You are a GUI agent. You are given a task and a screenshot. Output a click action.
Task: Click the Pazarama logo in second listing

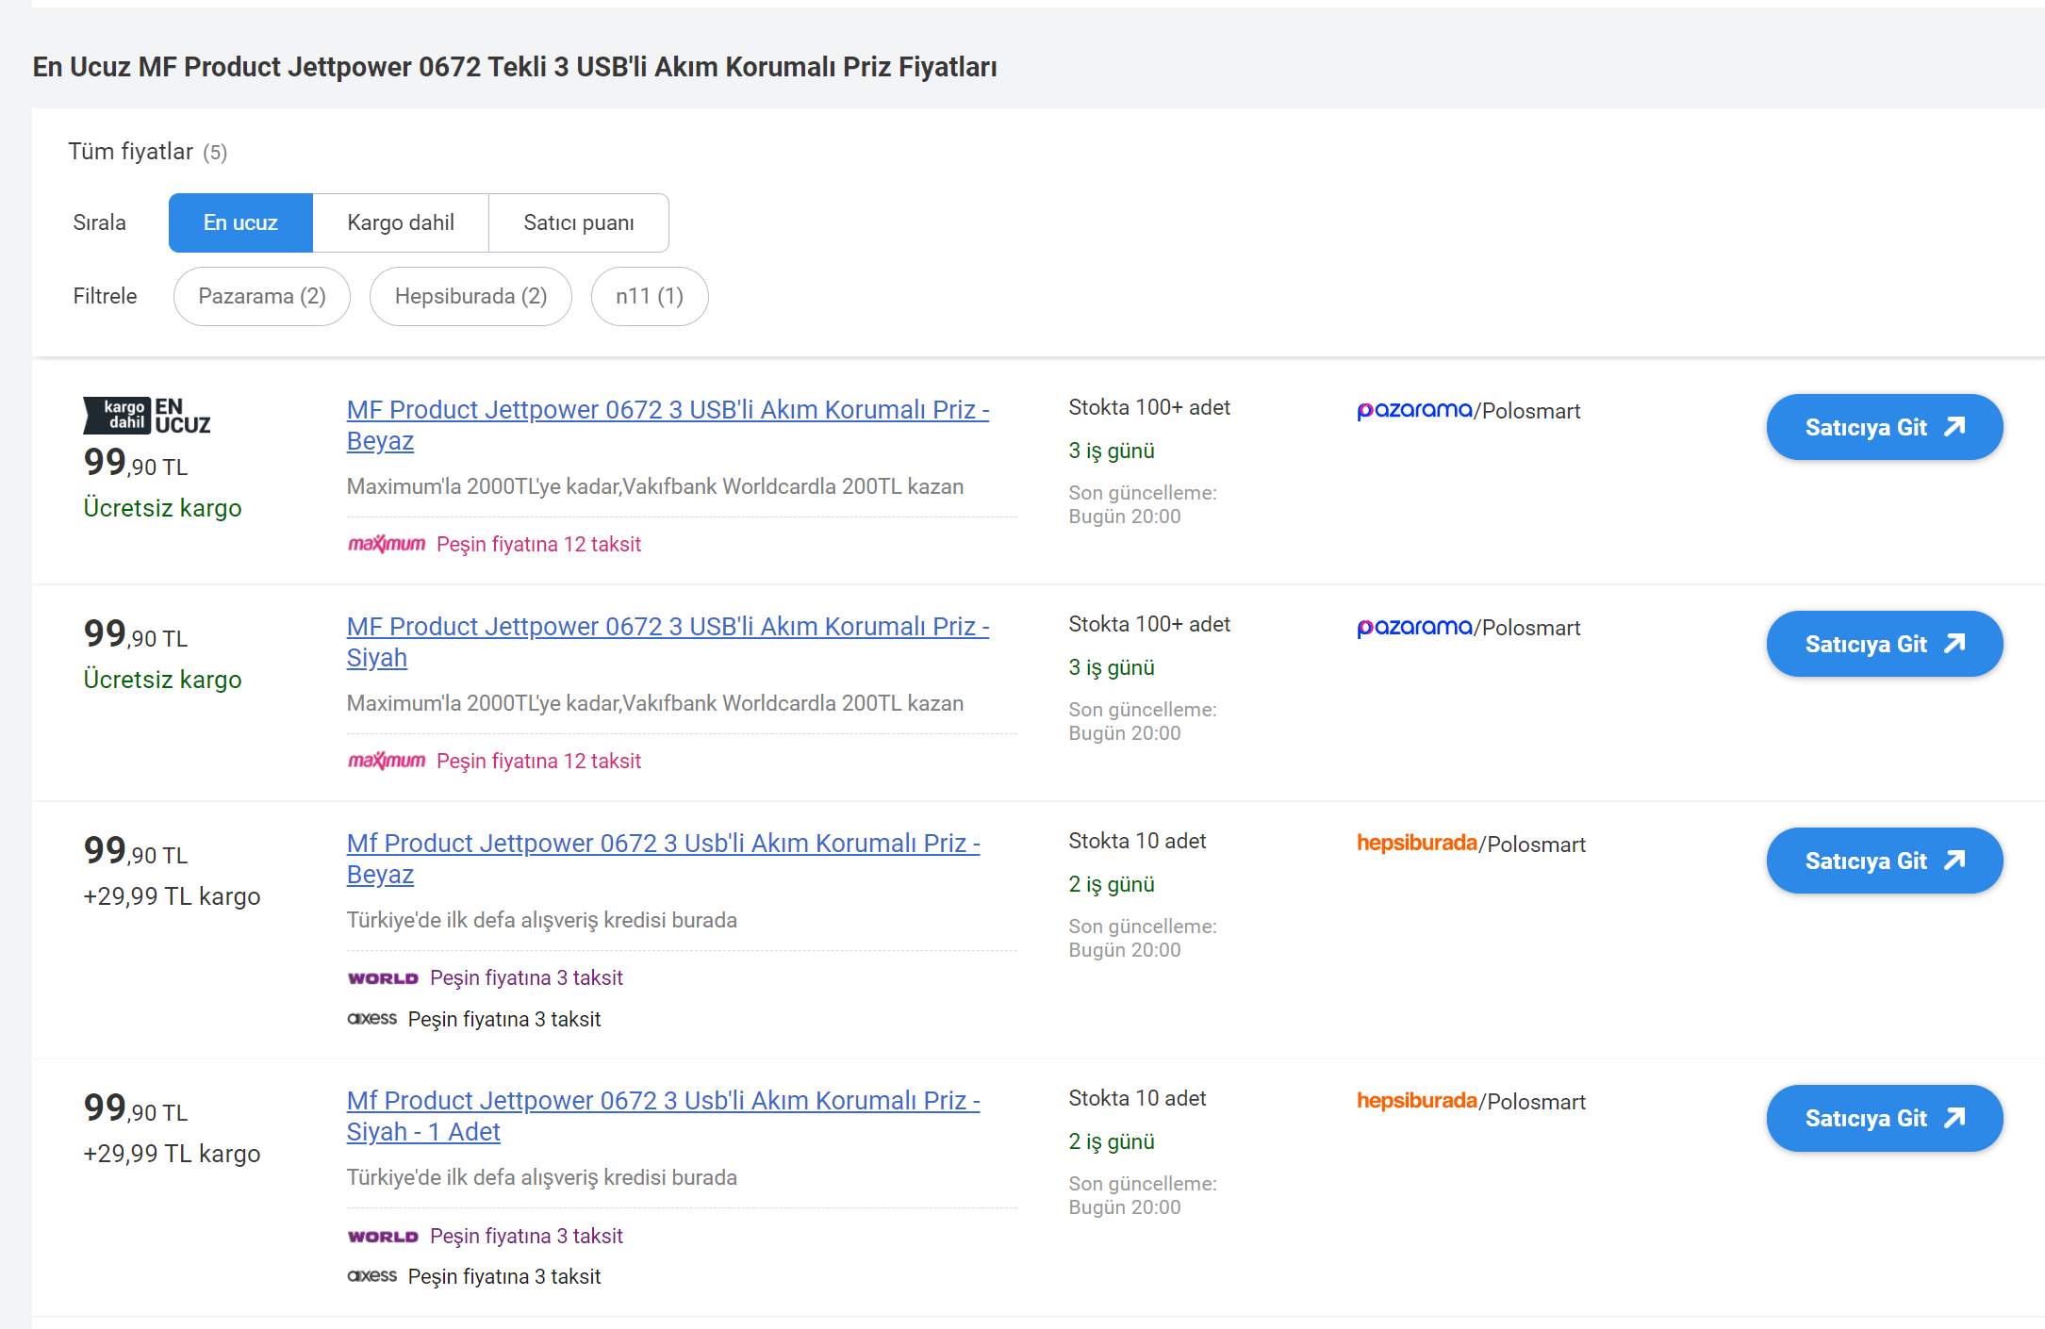click(x=1413, y=627)
